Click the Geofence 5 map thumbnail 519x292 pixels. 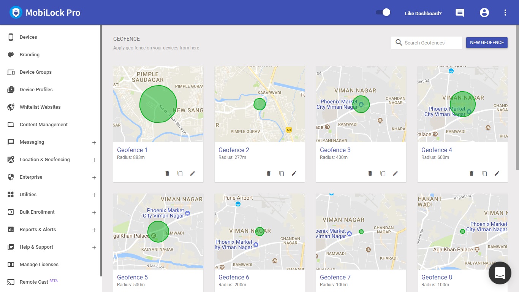tap(158, 232)
